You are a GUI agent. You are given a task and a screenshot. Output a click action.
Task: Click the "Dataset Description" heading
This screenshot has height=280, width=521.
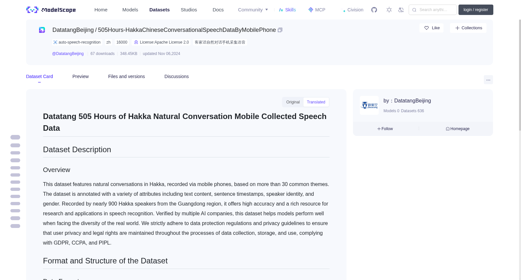(77, 150)
